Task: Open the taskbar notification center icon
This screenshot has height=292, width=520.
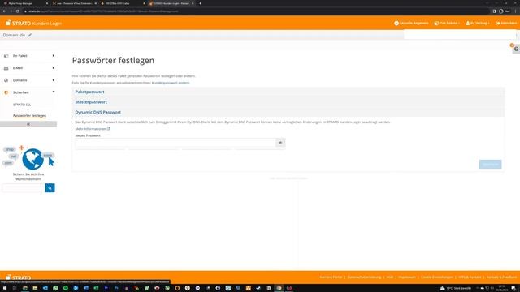Action: (x=513, y=288)
